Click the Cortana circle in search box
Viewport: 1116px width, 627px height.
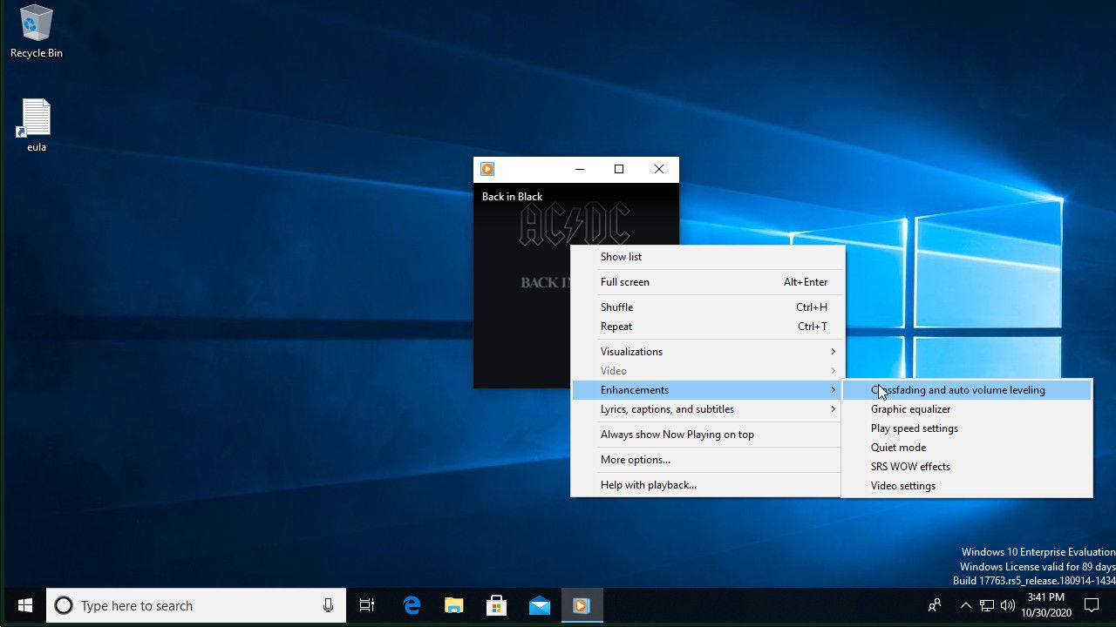[64, 605]
